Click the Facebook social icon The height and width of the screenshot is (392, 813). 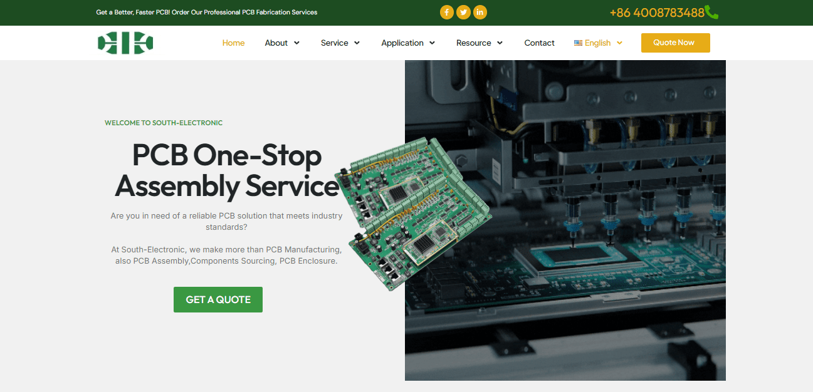point(446,13)
